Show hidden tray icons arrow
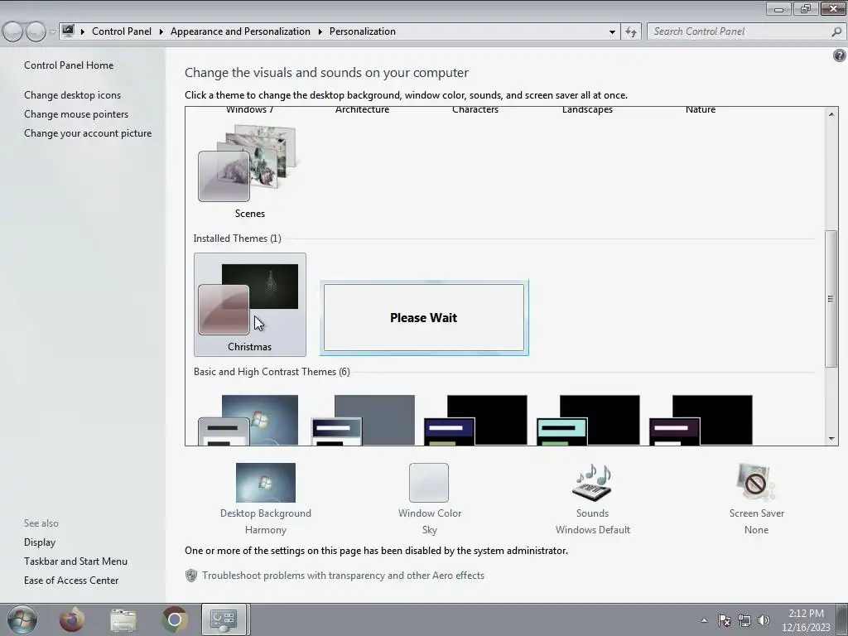The width and height of the screenshot is (848, 636). [x=704, y=620]
